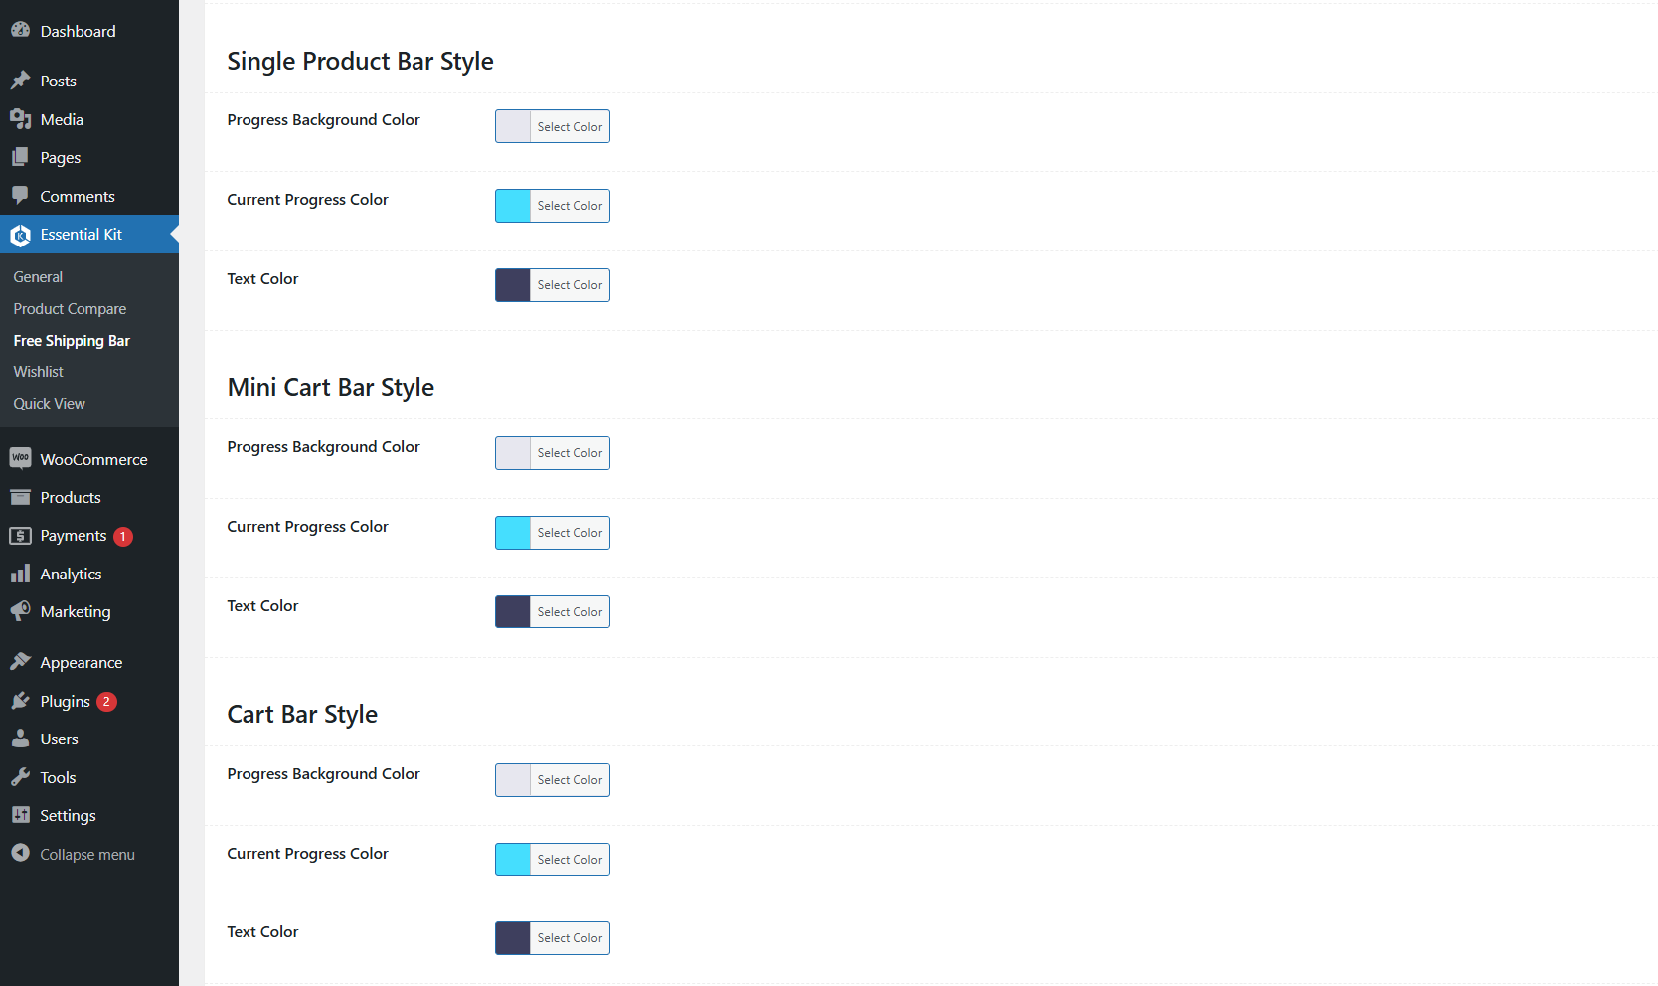Click the Cart Bar Text Color dark swatch
The image size is (1658, 986).
point(513,938)
